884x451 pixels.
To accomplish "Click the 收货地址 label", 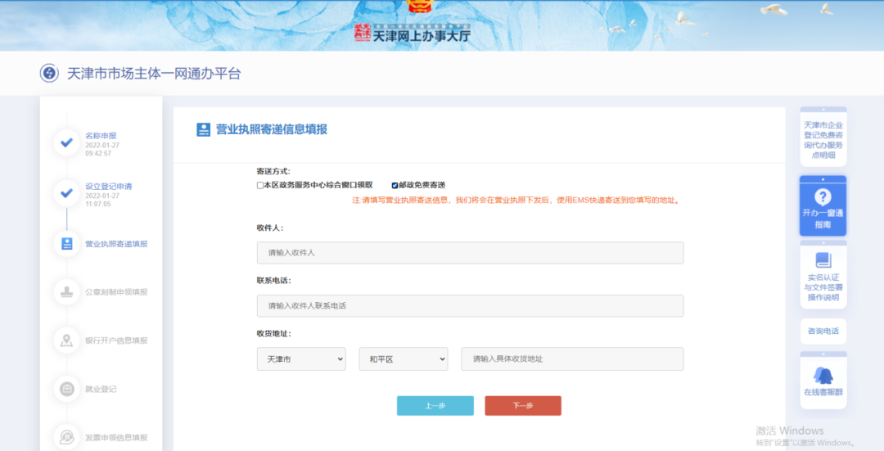I will click(x=274, y=334).
